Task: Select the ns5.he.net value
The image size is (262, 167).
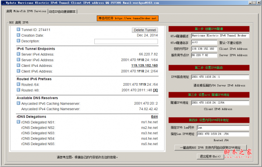Action: 149,144
